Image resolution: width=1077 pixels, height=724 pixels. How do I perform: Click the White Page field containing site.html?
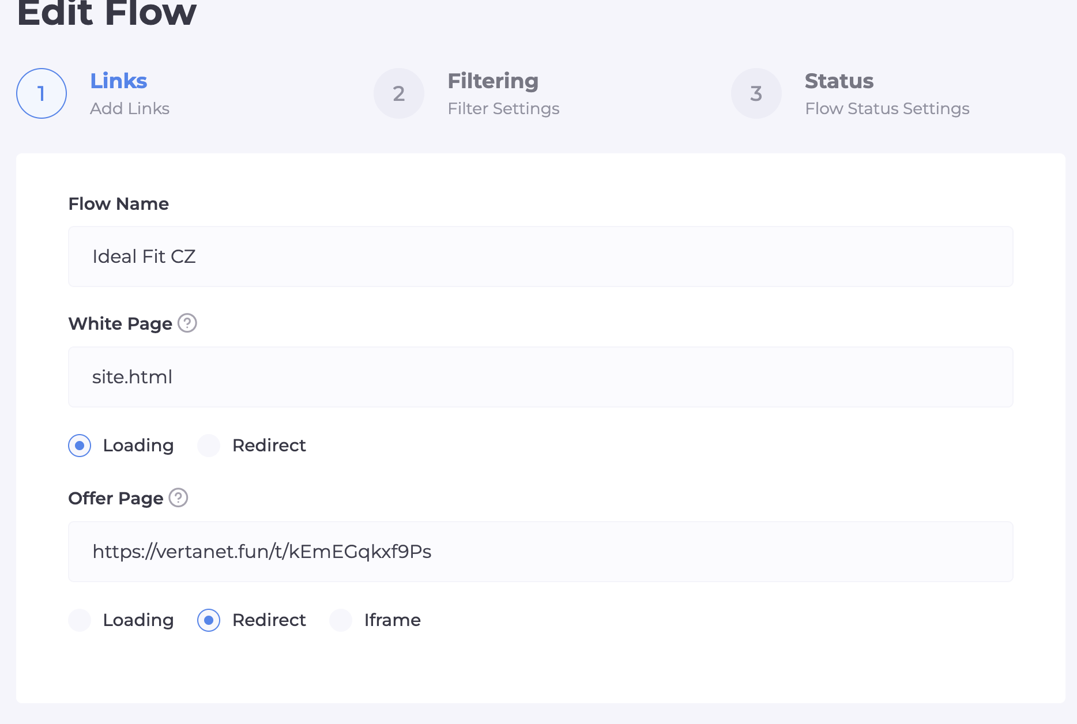540,377
